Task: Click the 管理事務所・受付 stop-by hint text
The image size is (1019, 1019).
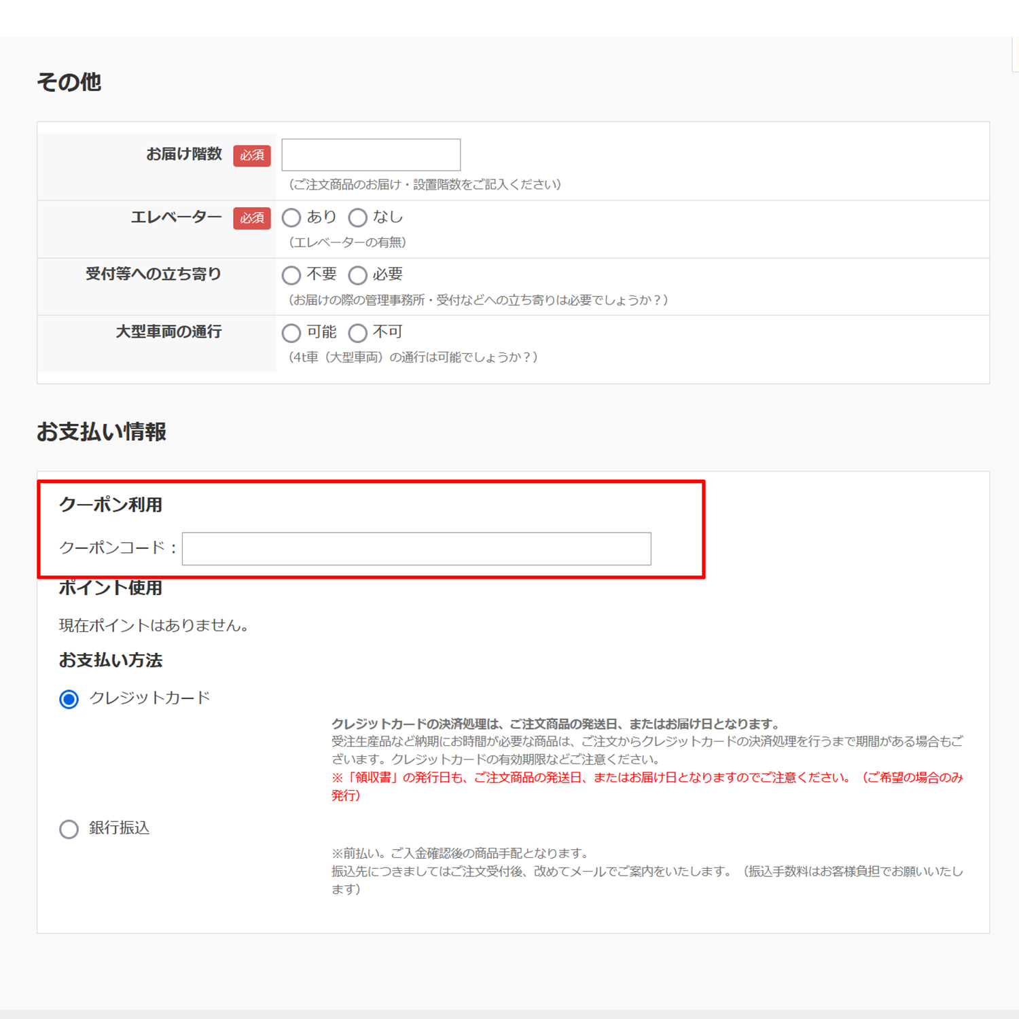Action: click(x=479, y=300)
